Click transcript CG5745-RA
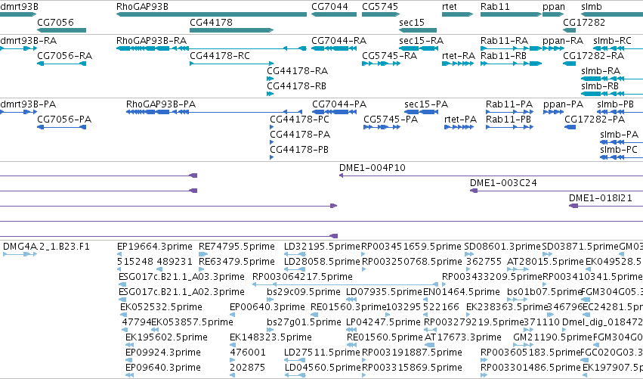This screenshot has height=379, width=643. (381, 64)
